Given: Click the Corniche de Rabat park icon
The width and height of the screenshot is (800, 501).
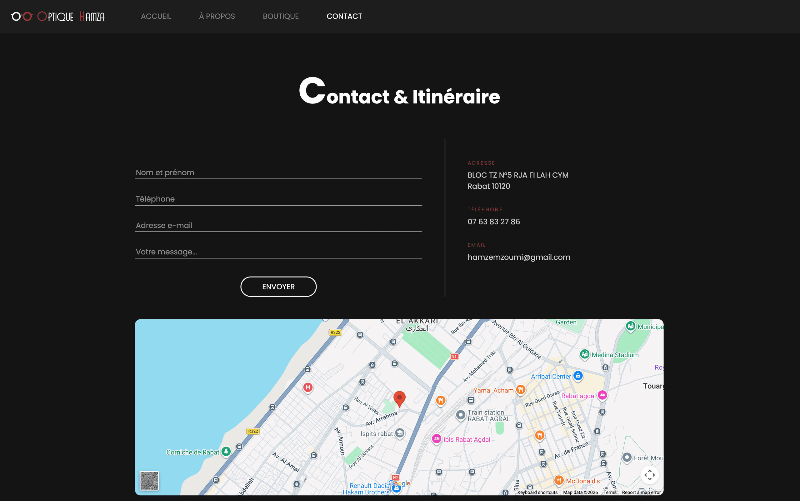Looking at the screenshot, I should (226, 451).
